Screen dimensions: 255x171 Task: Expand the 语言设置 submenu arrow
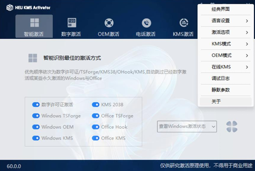click(x=247, y=21)
